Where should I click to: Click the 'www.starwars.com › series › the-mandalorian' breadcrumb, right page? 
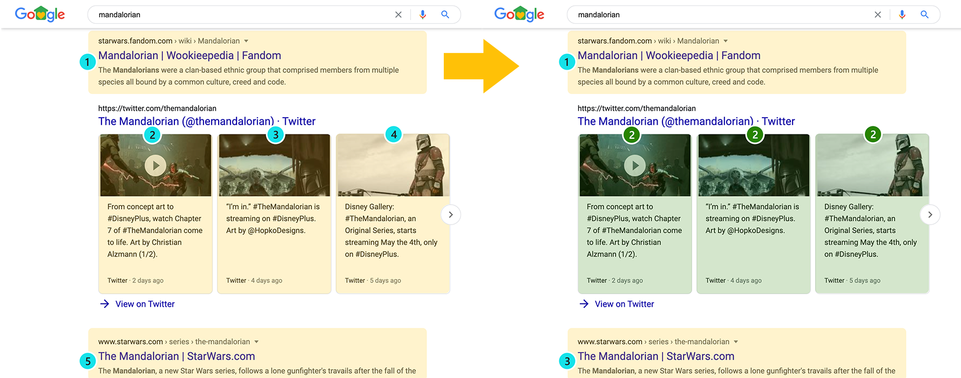tap(653, 342)
